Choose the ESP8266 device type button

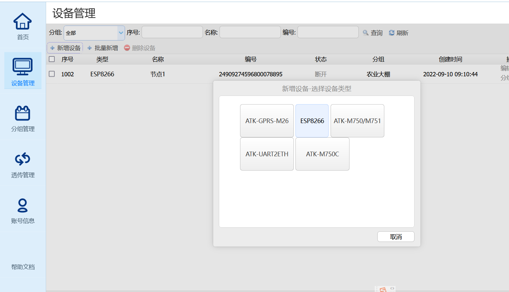(x=312, y=121)
